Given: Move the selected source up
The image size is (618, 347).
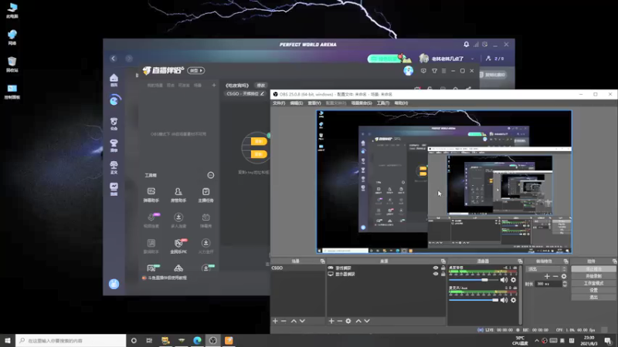Looking at the screenshot, I should pos(358,321).
